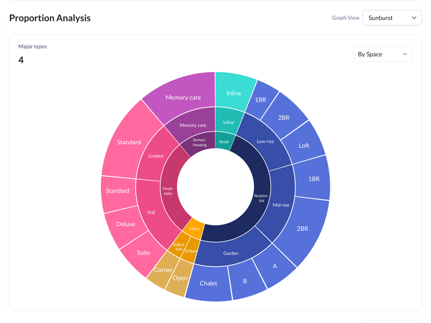
Task: Open the Graph View Sunburst dropdown
Action: click(392, 18)
